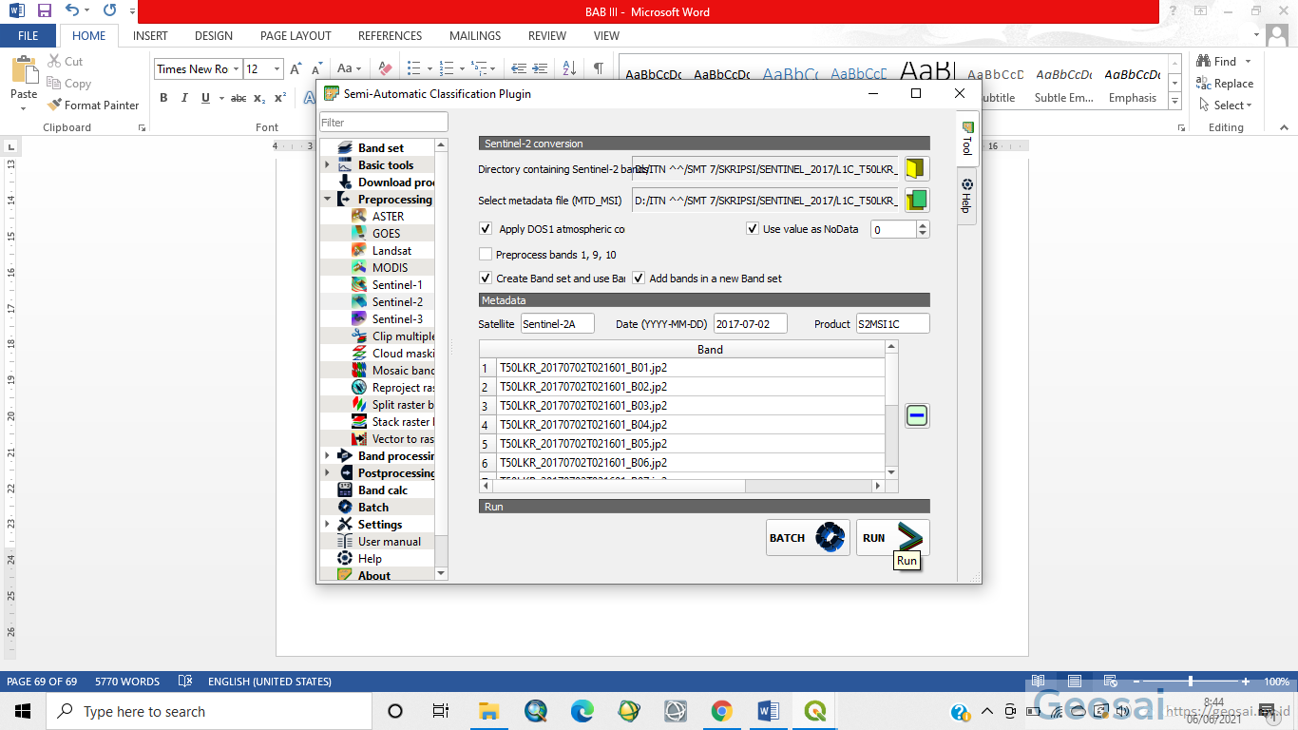Screen dimensions: 1298x730
Task: Open User manual entry
Action: [x=380, y=542]
